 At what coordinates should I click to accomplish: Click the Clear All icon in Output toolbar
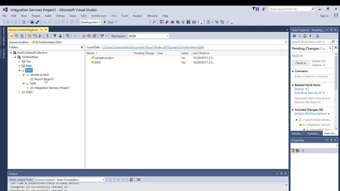pyautogui.click(x=131, y=179)
